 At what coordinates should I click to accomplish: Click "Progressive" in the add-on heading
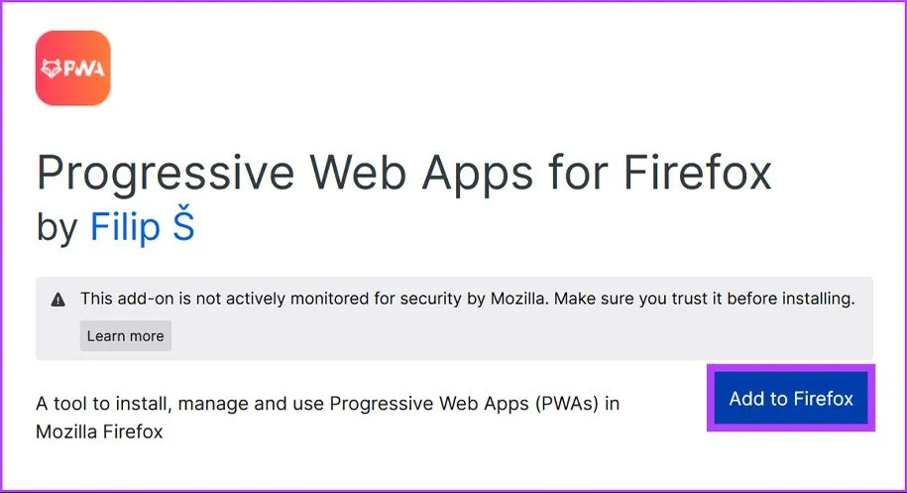164,175
